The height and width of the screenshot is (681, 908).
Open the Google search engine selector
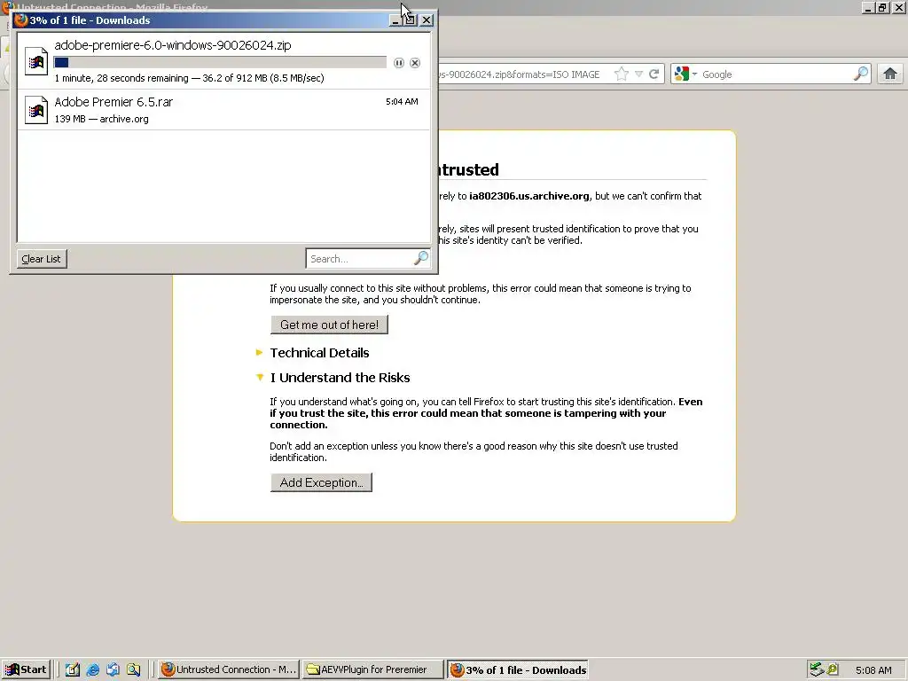pos(685,74)
